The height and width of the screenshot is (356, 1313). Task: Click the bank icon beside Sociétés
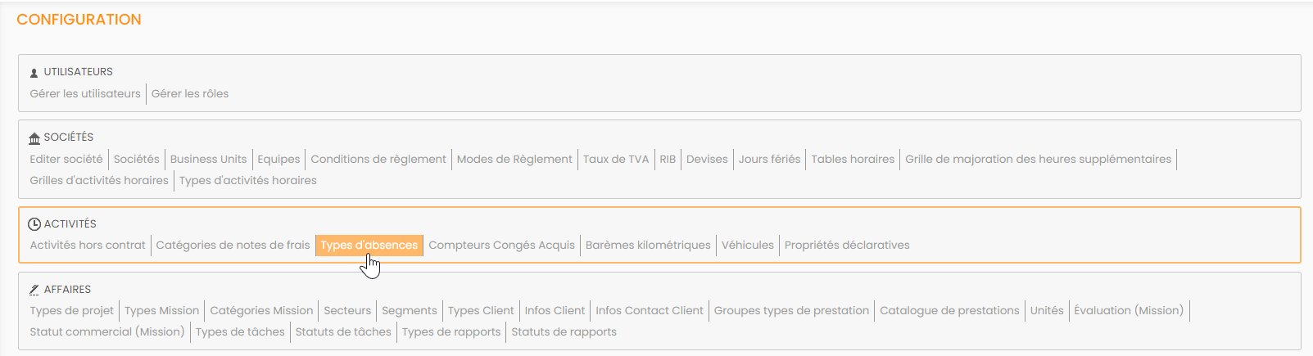click(34, 138)
